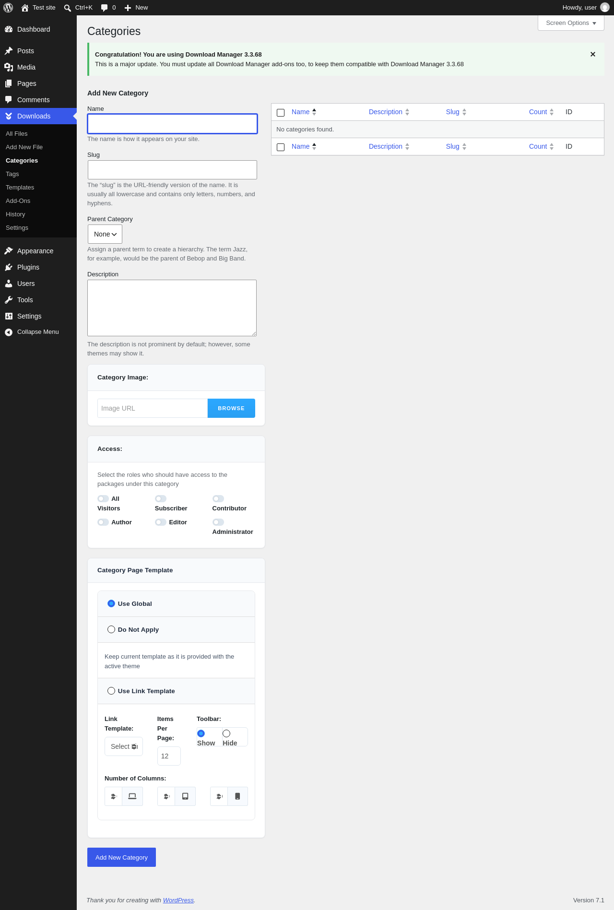Toggle Author access switch
614x910 pixels.
tap(103, 522)
